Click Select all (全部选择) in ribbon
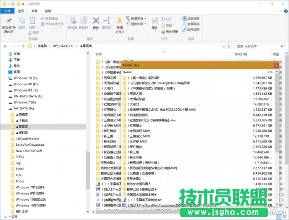This screenshot has width=289, height=220. (x=193, y=18)
